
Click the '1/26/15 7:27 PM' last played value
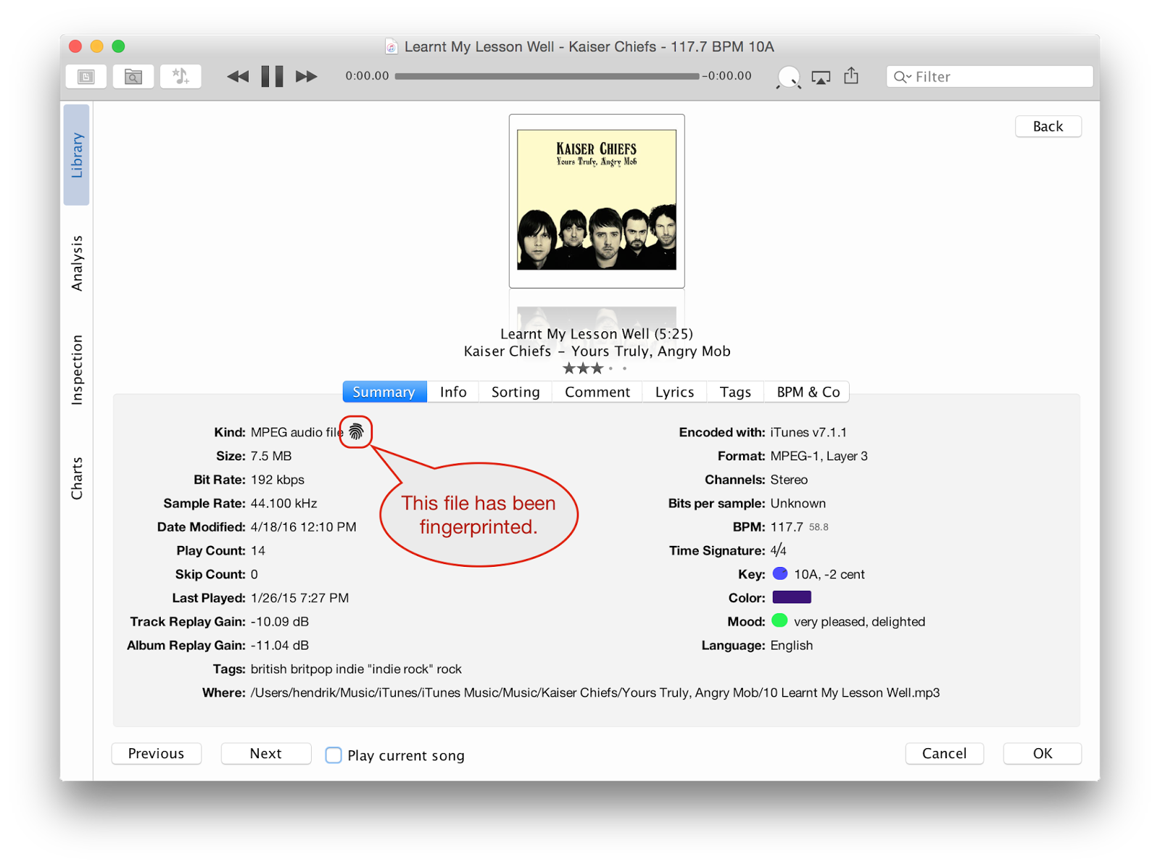pos(300,598)
